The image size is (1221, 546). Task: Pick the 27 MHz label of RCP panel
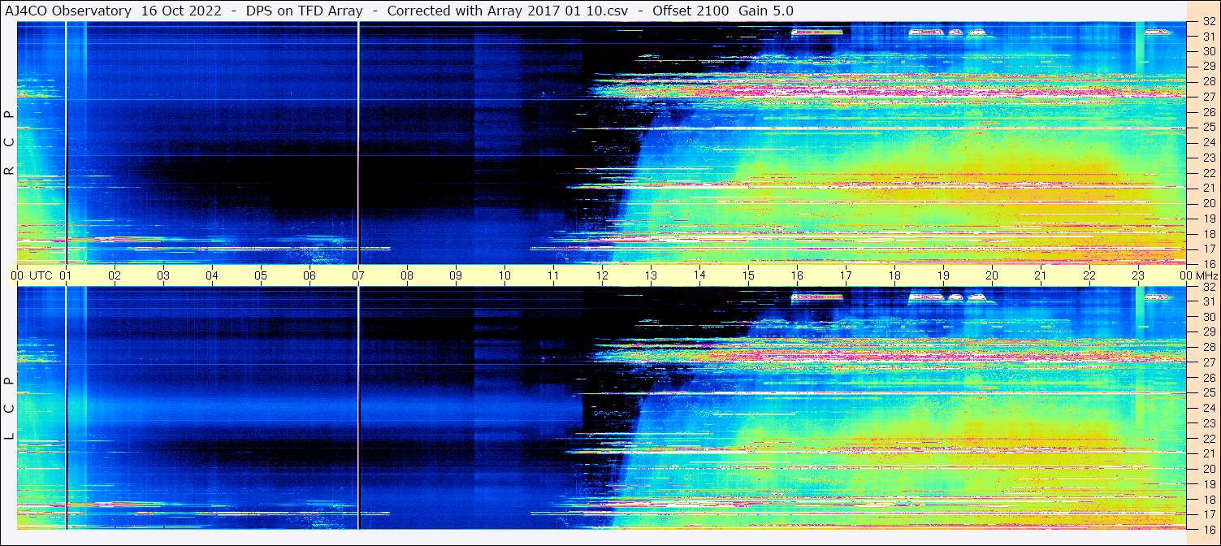[1208, 97]
